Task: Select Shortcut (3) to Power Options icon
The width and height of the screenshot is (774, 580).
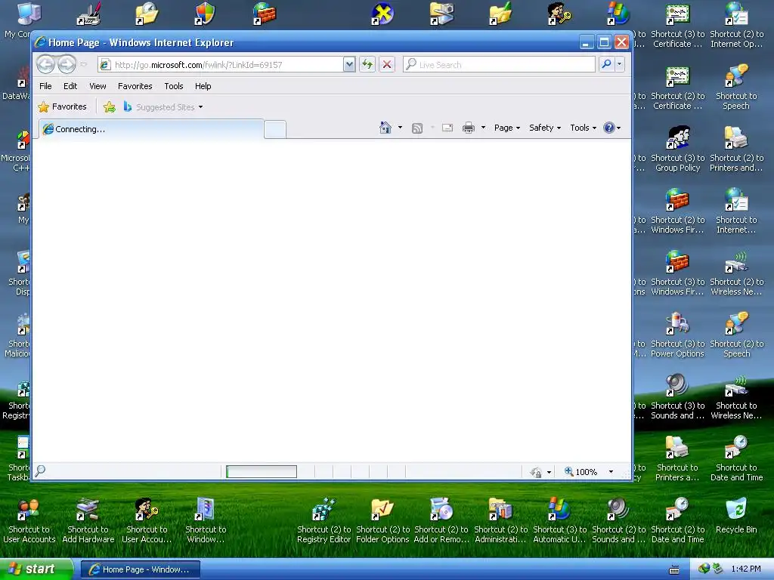Action: [677, 335]
